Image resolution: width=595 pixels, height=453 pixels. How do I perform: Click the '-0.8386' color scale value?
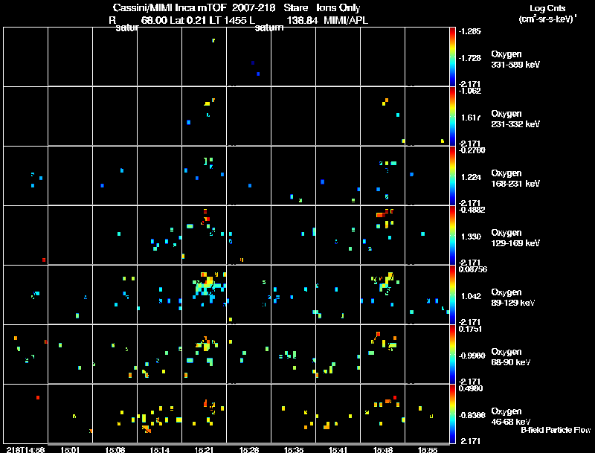[472, 416]
